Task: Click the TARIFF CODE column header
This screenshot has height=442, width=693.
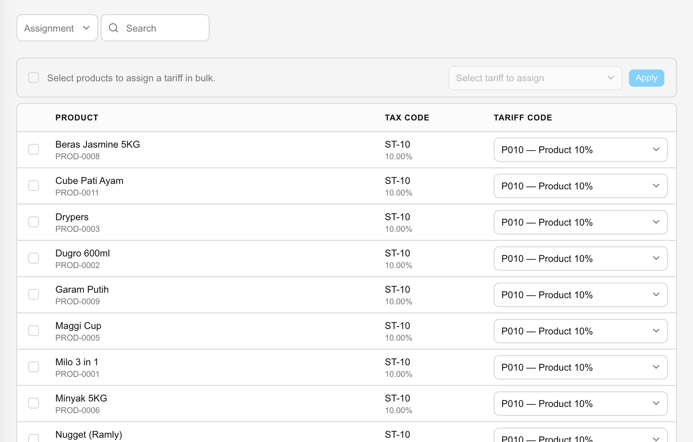Action: pos(523,118)
